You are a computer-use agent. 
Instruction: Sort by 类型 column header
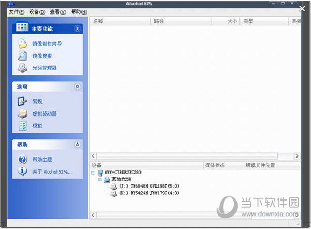(x=264, y=21)
